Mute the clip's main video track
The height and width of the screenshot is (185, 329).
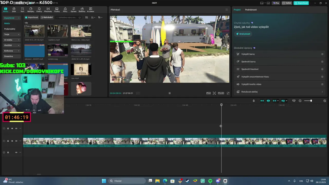click(16, 141)
